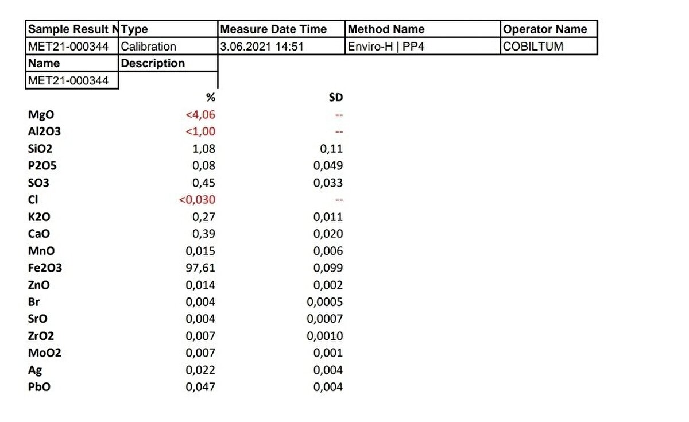Viewport: 689px width, 422px height.
Task: Click the Measure Date Time header
Action: point(281,29)
